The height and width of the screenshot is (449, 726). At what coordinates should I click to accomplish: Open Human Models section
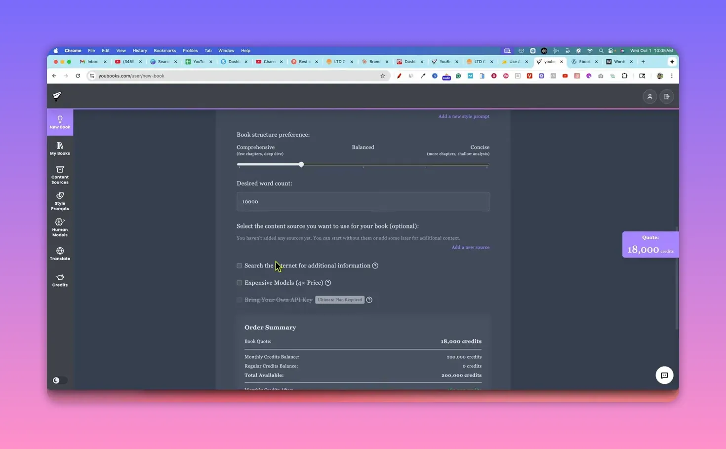click(x=60, y=227)
